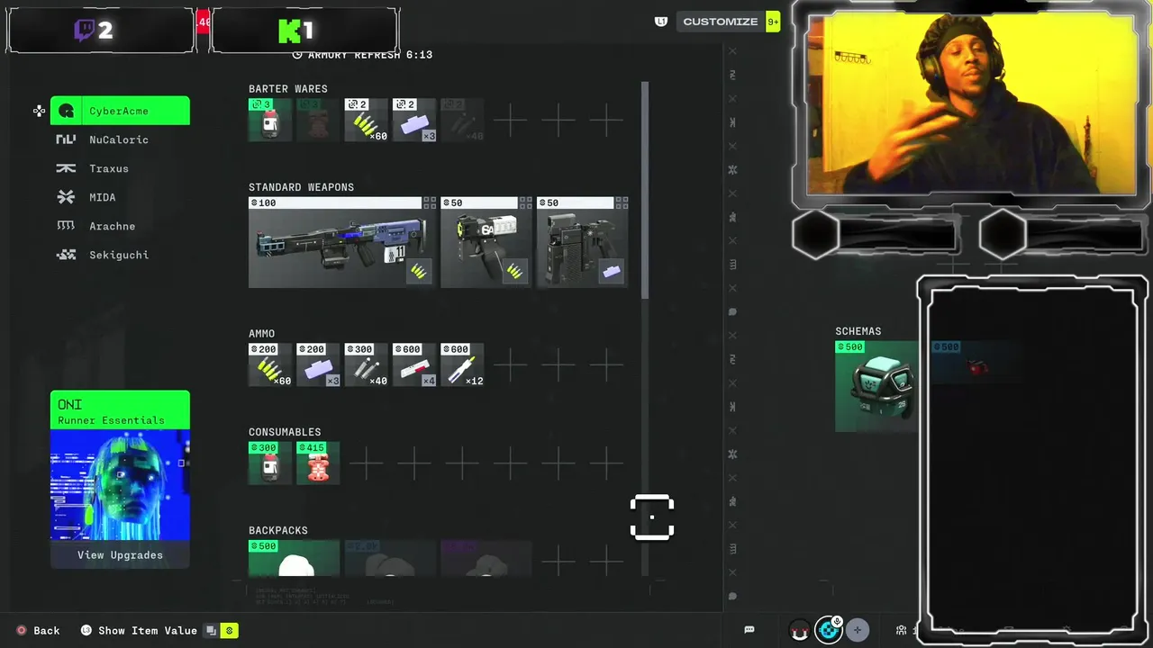Click the blue player avatar icon in bottom bar
This screenshot has height=648, width=1153.
point(829,630)
